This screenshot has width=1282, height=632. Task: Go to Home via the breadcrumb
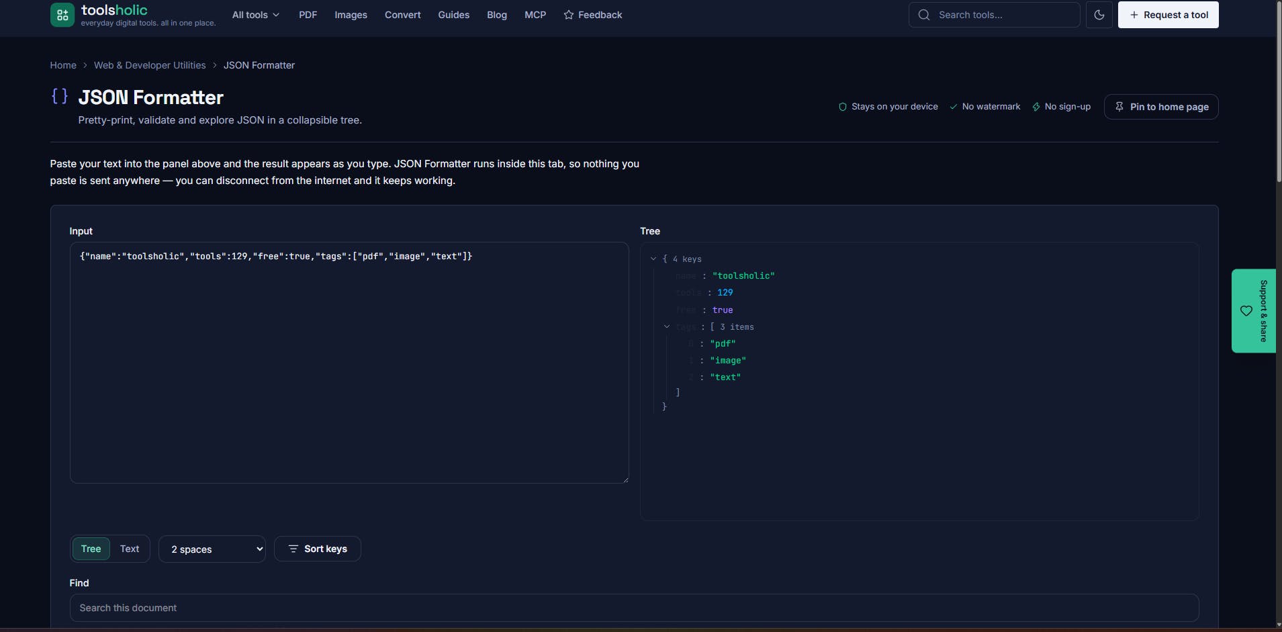pyautogui.click(x=63, y=65)
